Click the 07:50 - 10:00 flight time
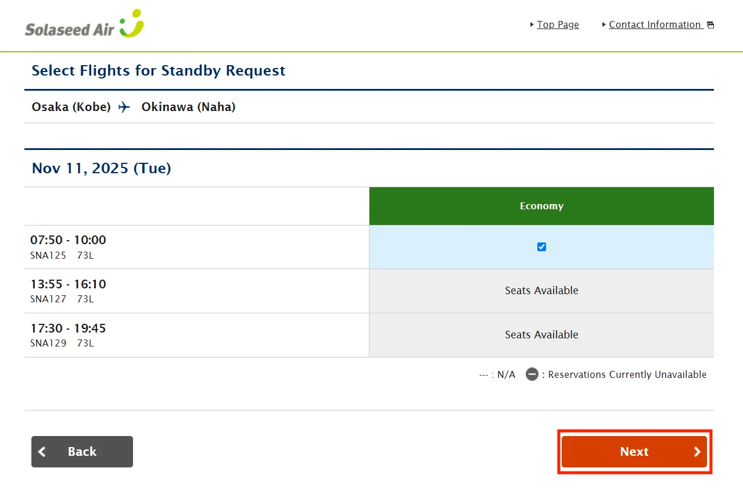This screenshot has width=743, height=493. pyautogui.click(x=68, y=240)
